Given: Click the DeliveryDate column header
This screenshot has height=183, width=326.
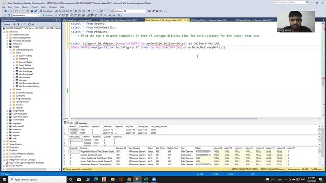Looking at the screenshot, I should [x=143, y=127].
